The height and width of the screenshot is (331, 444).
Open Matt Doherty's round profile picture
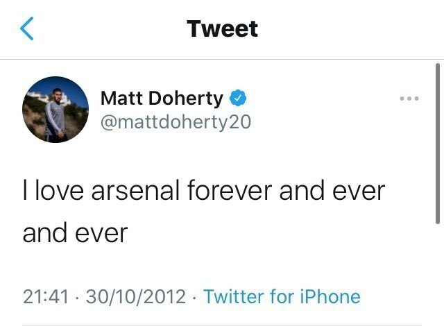(55, 110)
